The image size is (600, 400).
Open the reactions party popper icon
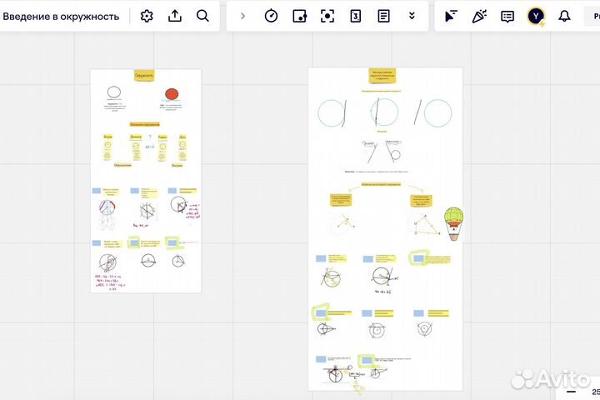pos(479,16)
